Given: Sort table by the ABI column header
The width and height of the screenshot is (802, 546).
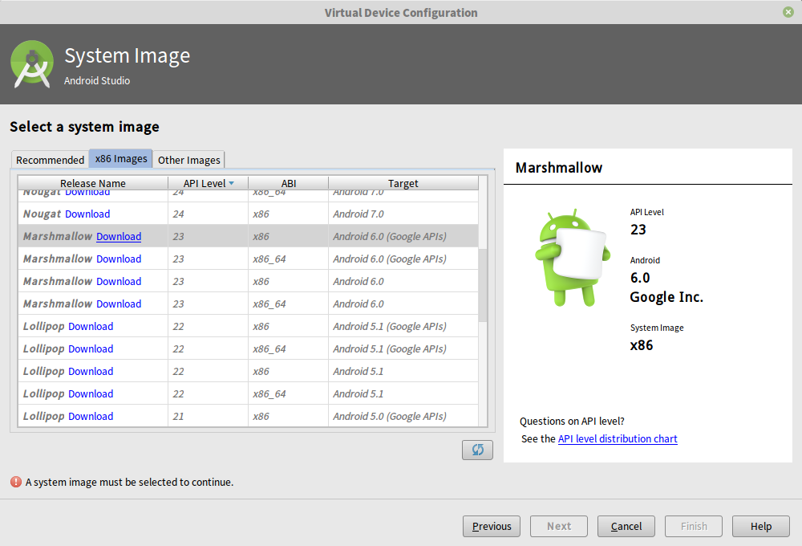Looking at the screenshot, I should coord(289,183).
